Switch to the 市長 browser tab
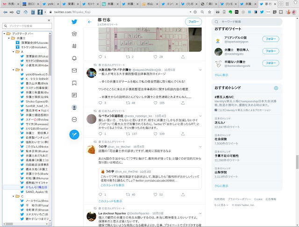 (x=10, y=4)
